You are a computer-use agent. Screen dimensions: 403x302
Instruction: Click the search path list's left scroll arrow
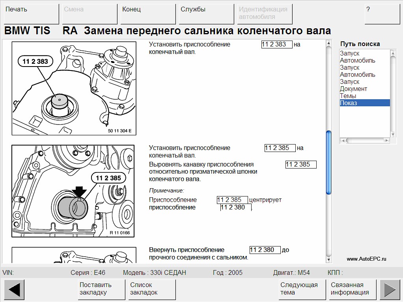(343, 140)
